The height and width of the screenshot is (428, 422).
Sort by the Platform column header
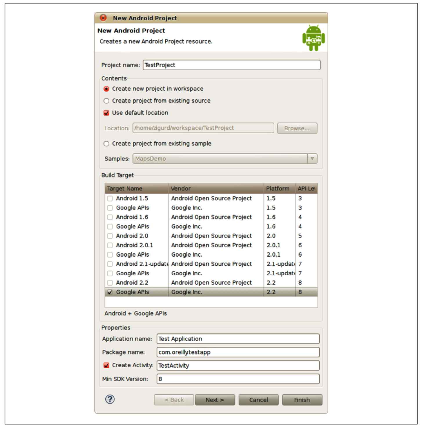coord(280,188)
